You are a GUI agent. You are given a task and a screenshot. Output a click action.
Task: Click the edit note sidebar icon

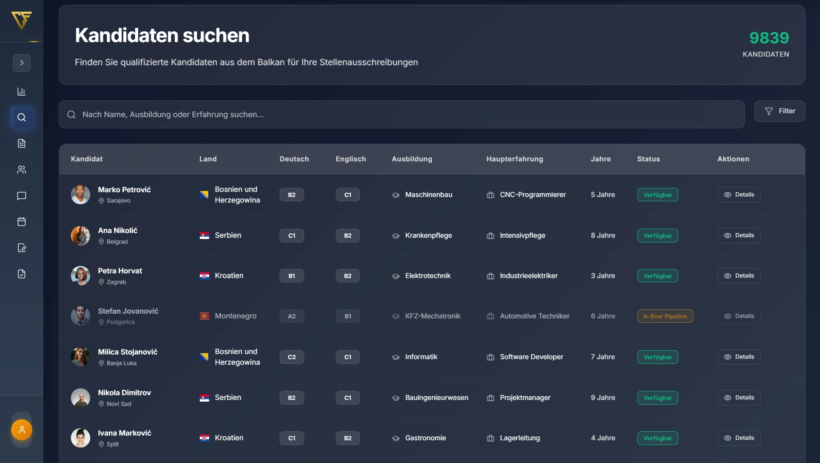[21, 248]
